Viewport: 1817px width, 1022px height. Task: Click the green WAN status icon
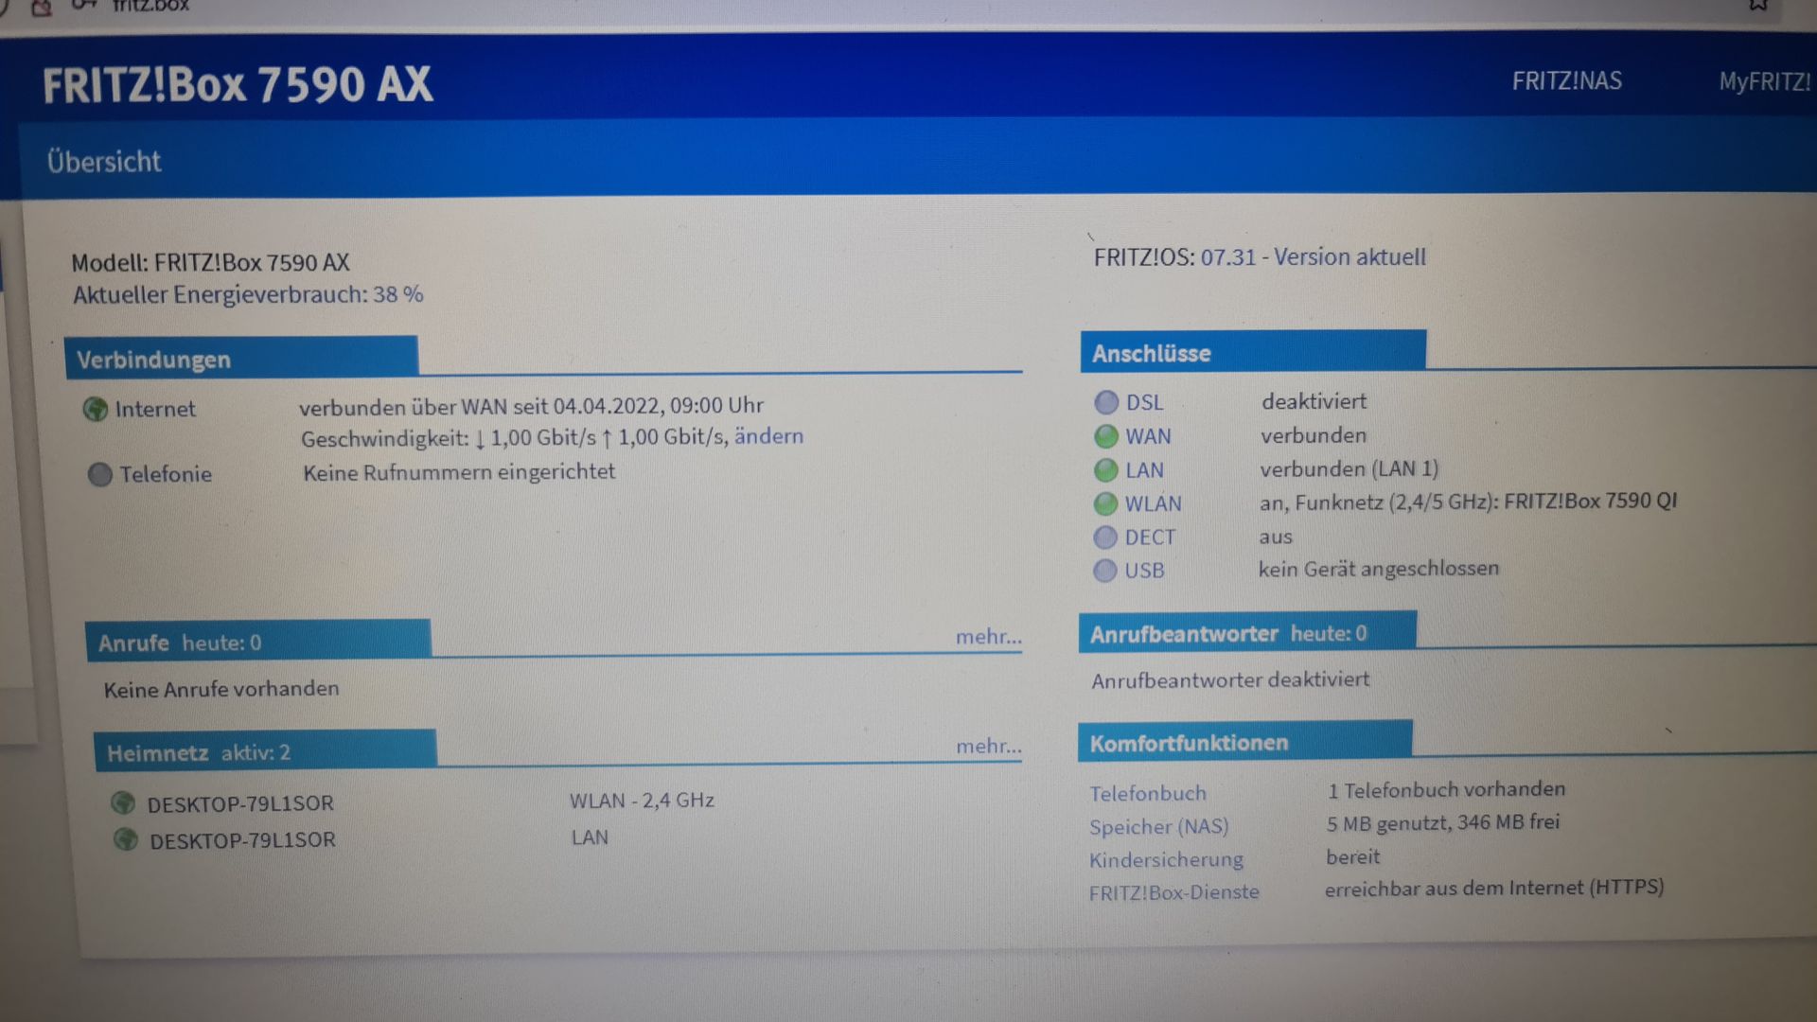[x=1105, y=436]
